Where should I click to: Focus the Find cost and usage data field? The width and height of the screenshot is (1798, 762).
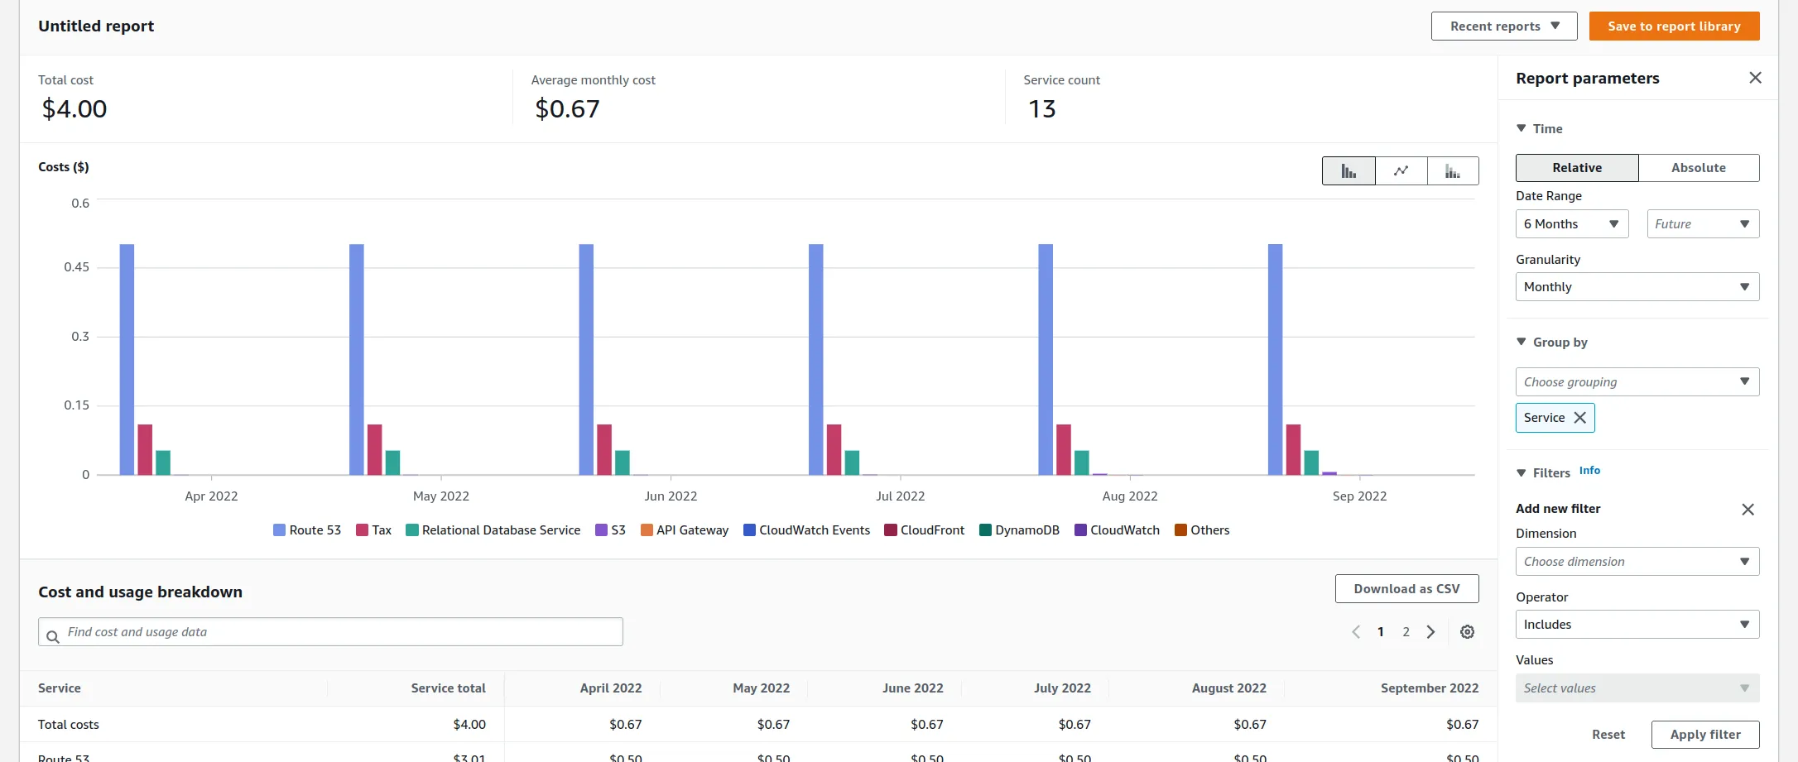pos(330,632)
